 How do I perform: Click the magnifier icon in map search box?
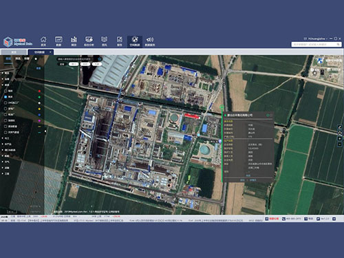tap(100, 59)
